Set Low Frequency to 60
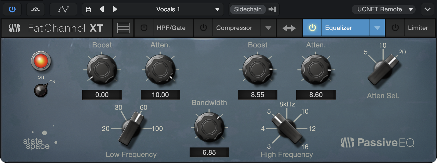 143,108
